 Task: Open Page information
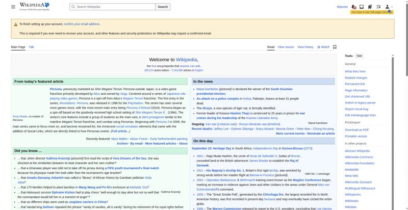(x=356, y=90)
